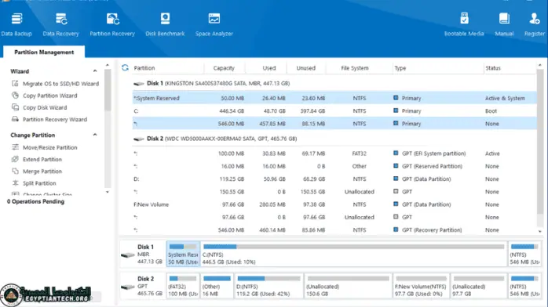Run the Disk Benchmark tool
This screenshot has height=307, width=548.
[x=165, y=24]
